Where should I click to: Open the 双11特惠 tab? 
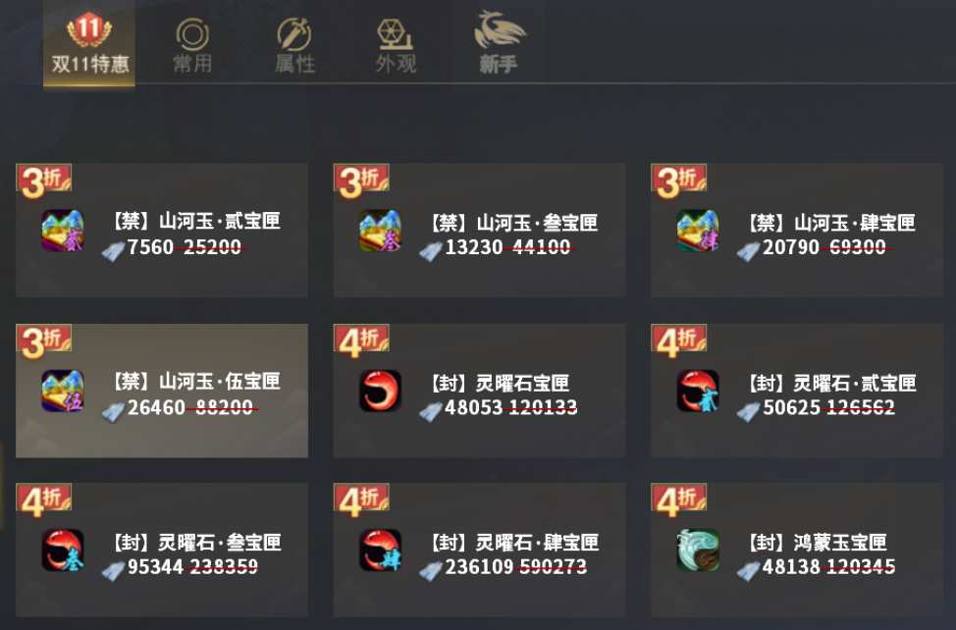pos(89,43)
